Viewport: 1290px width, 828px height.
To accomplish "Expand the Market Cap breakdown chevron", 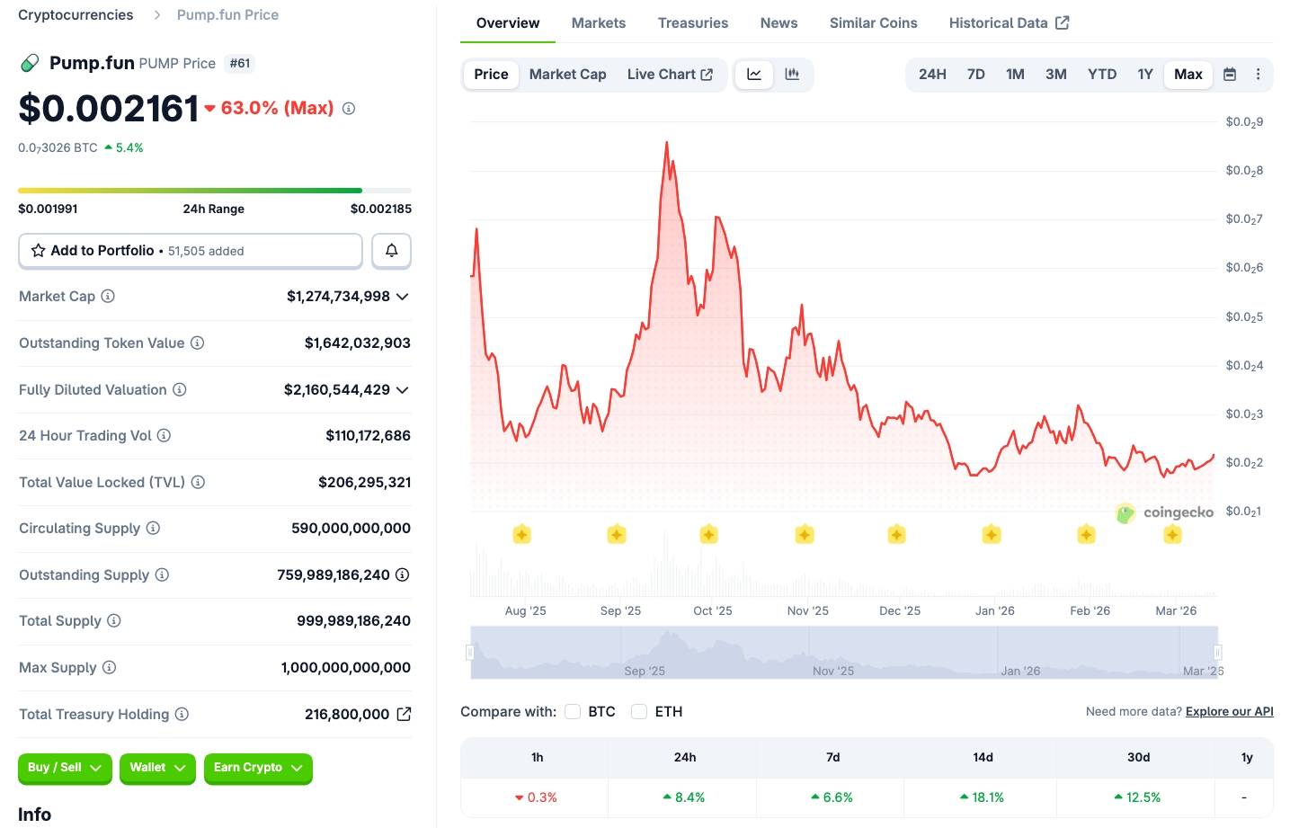I will tap(402, 296).
